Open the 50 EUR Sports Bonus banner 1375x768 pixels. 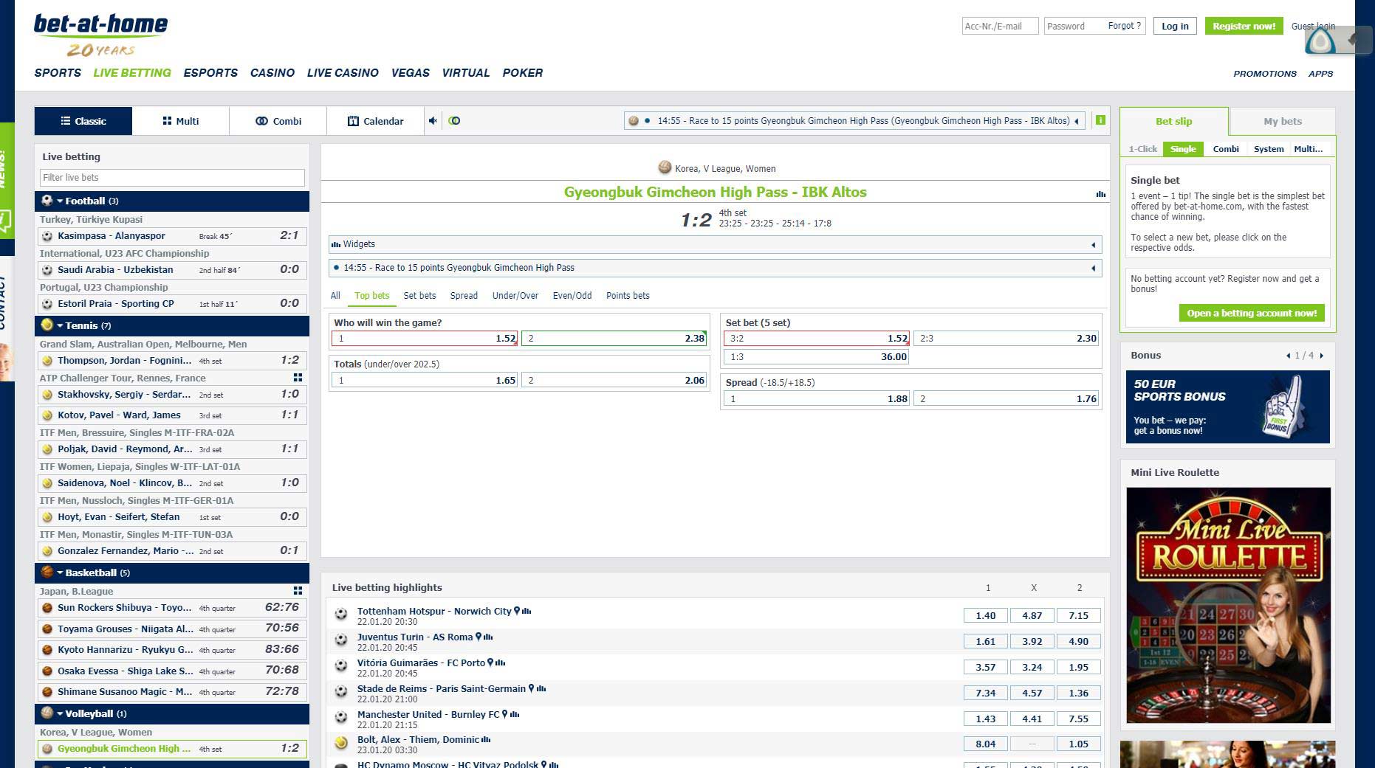1228,407
